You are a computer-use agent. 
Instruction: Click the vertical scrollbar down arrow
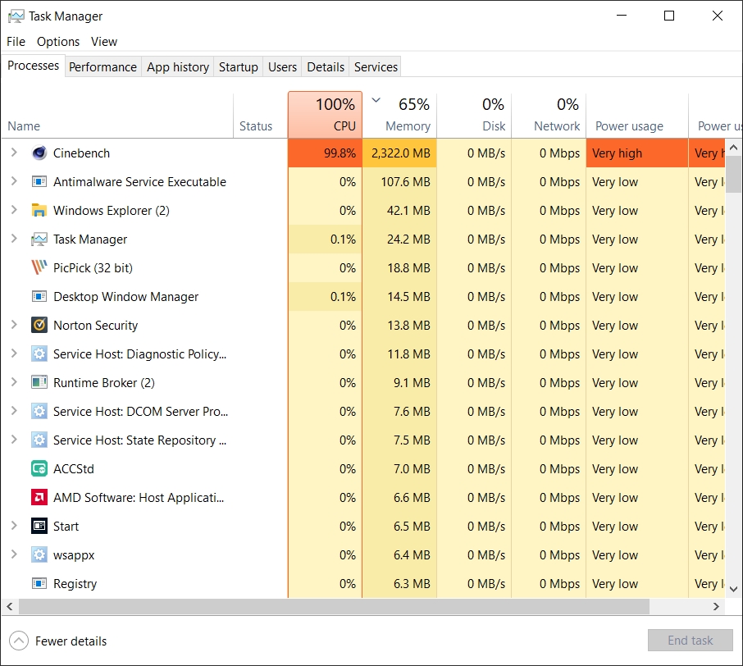(x=733, y=589)
